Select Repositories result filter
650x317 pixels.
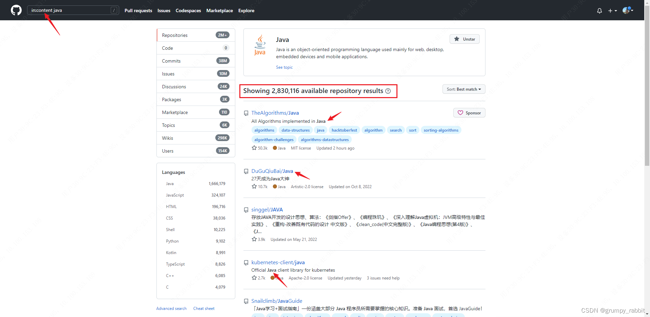pyautogui.click(x=196, y=35)
